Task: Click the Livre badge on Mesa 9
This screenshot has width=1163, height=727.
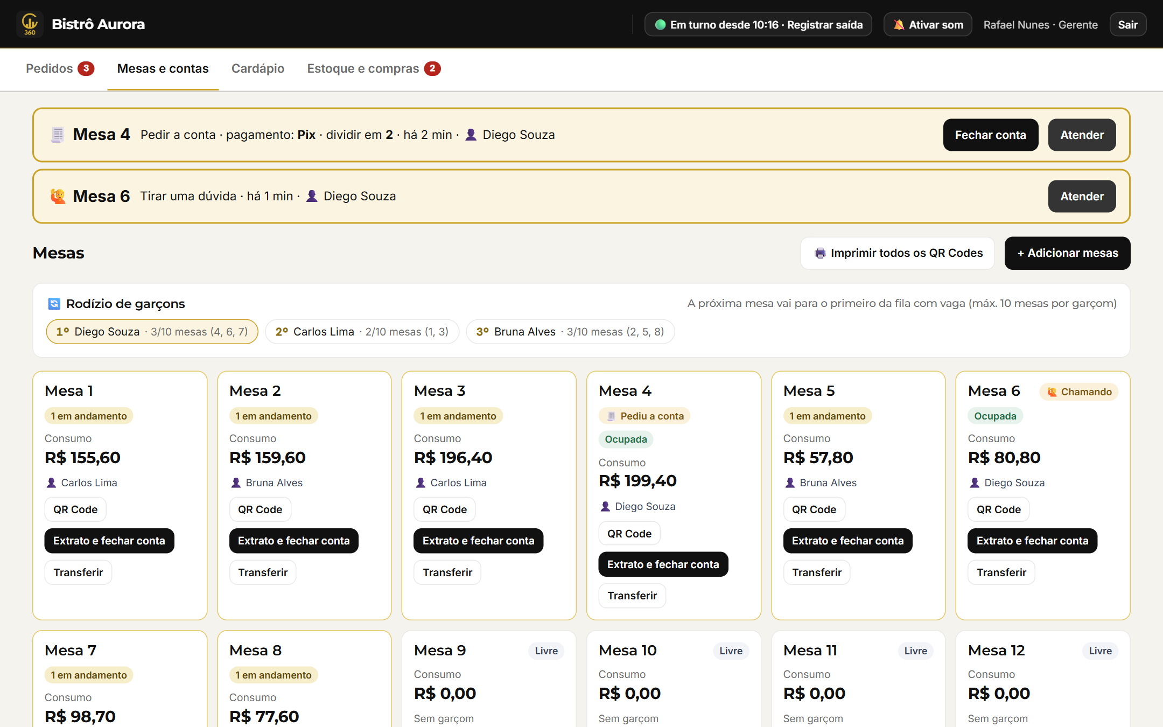Action: (x=547, y=651)
